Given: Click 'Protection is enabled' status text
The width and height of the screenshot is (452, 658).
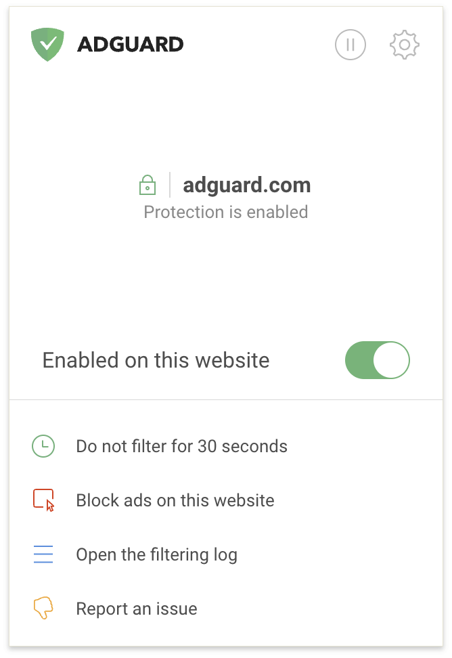Looking at the screenshot, I should click(226, 212).
